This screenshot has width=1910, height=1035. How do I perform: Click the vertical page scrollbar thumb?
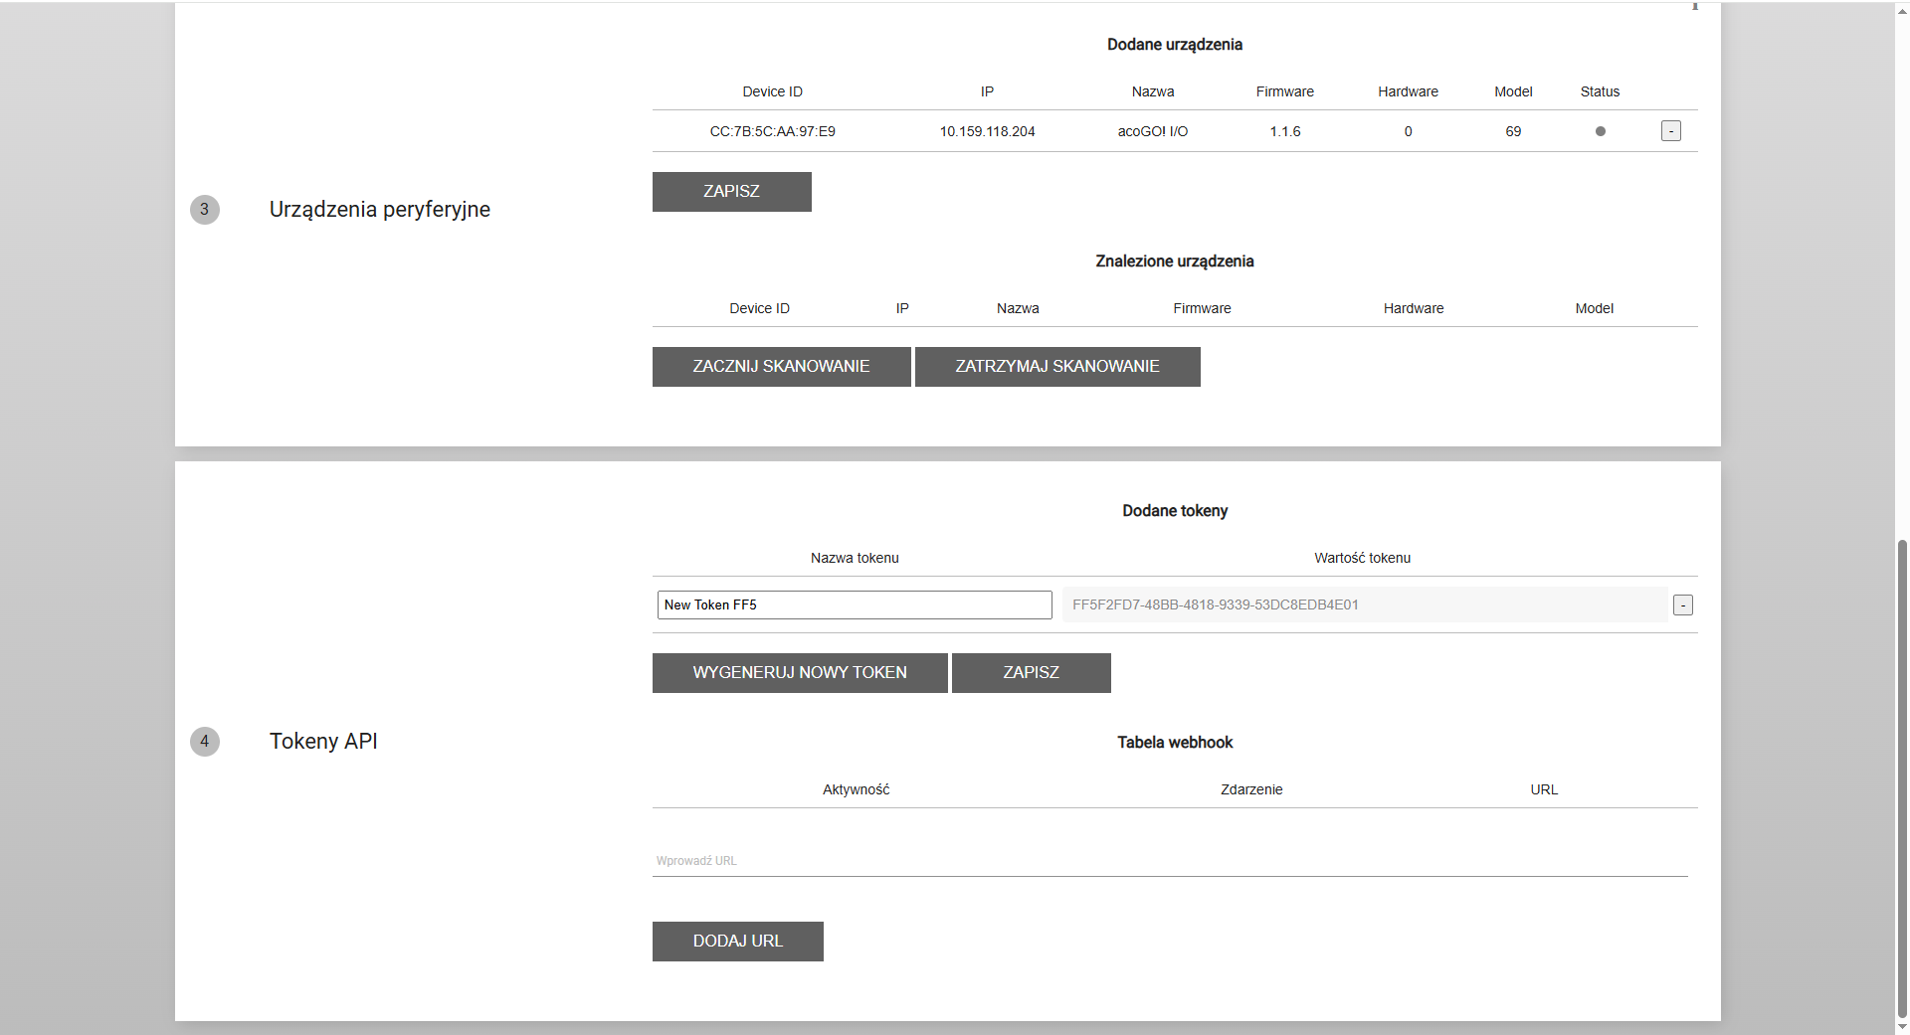pos(1902,776)
